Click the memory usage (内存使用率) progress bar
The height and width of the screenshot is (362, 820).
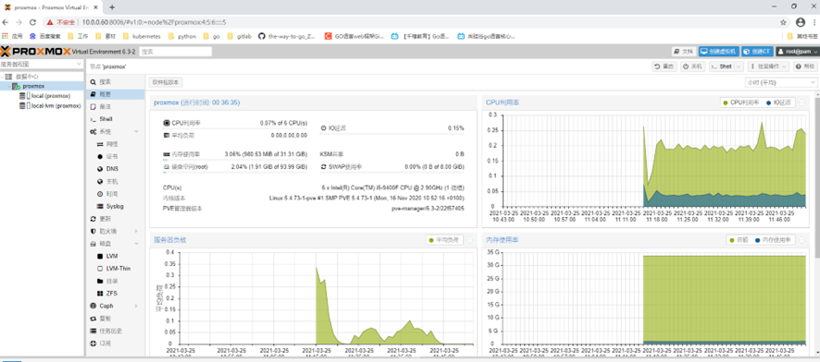click(x=235, y=159)
